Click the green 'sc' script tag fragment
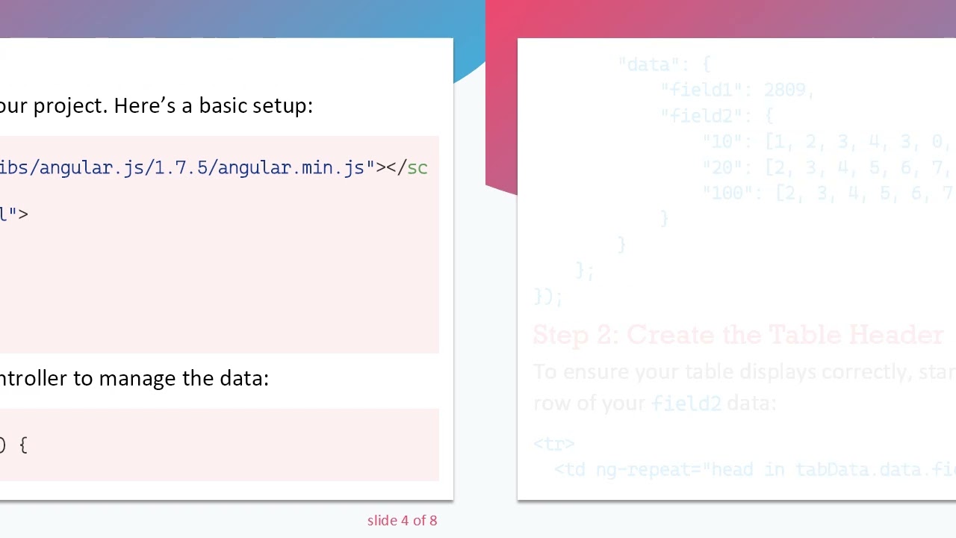Viewport: 956px width, 538px height. (x=418, y=167)
